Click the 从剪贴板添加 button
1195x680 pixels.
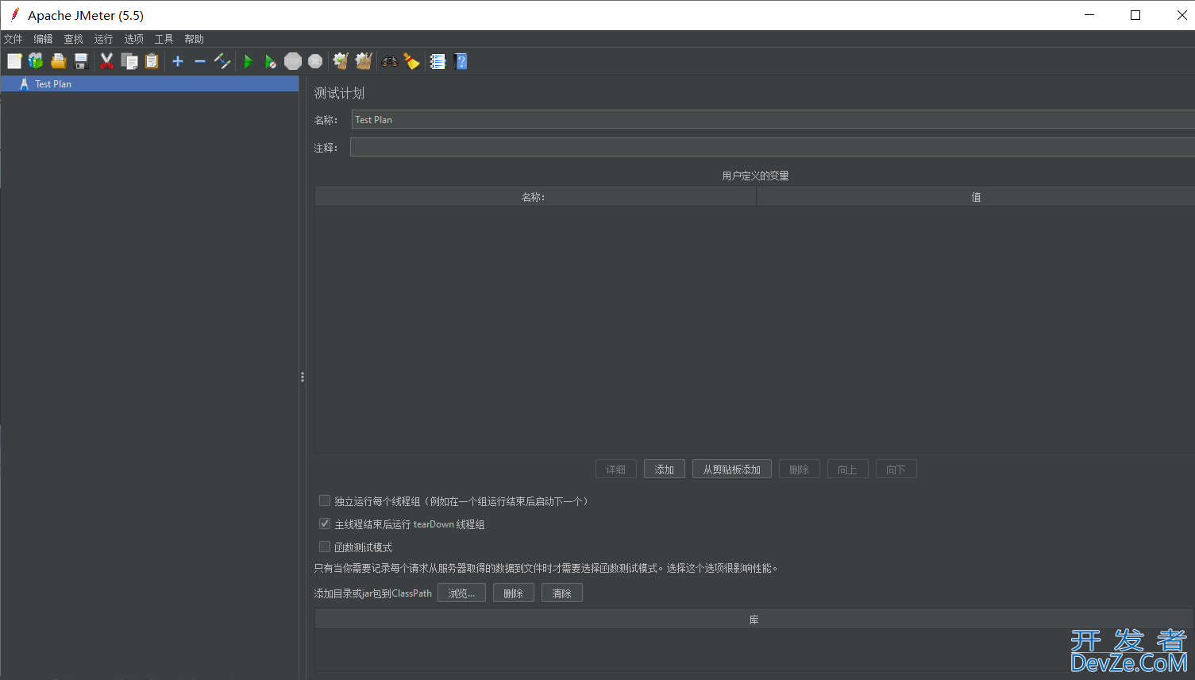click(x=732, y=469)
